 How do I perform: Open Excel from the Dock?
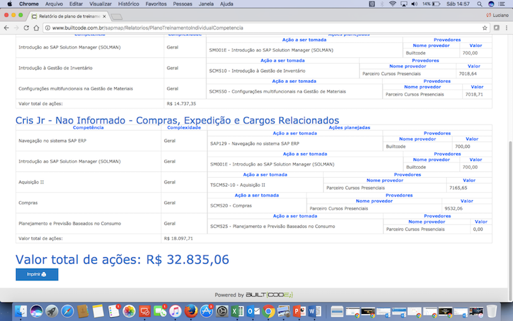point(237,311)
